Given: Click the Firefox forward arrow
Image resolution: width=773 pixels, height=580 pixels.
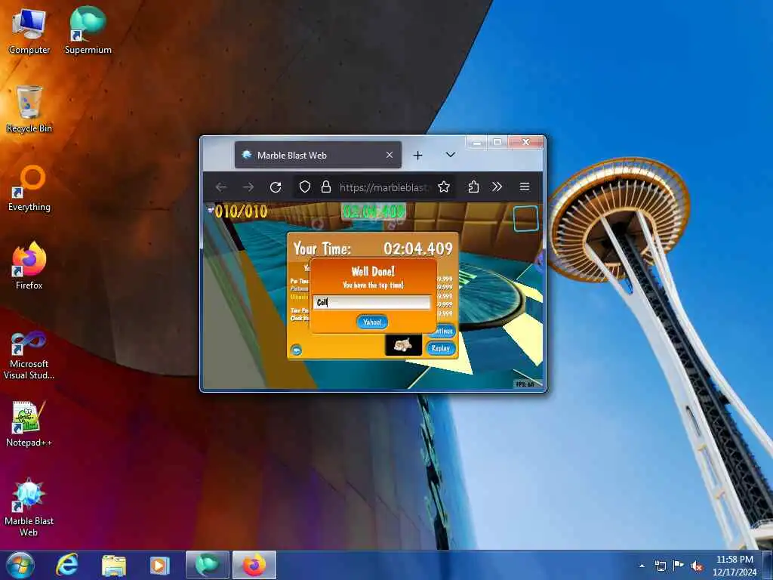Looking at the screenshot, I should pyautogui.click(x=248, y=187).
